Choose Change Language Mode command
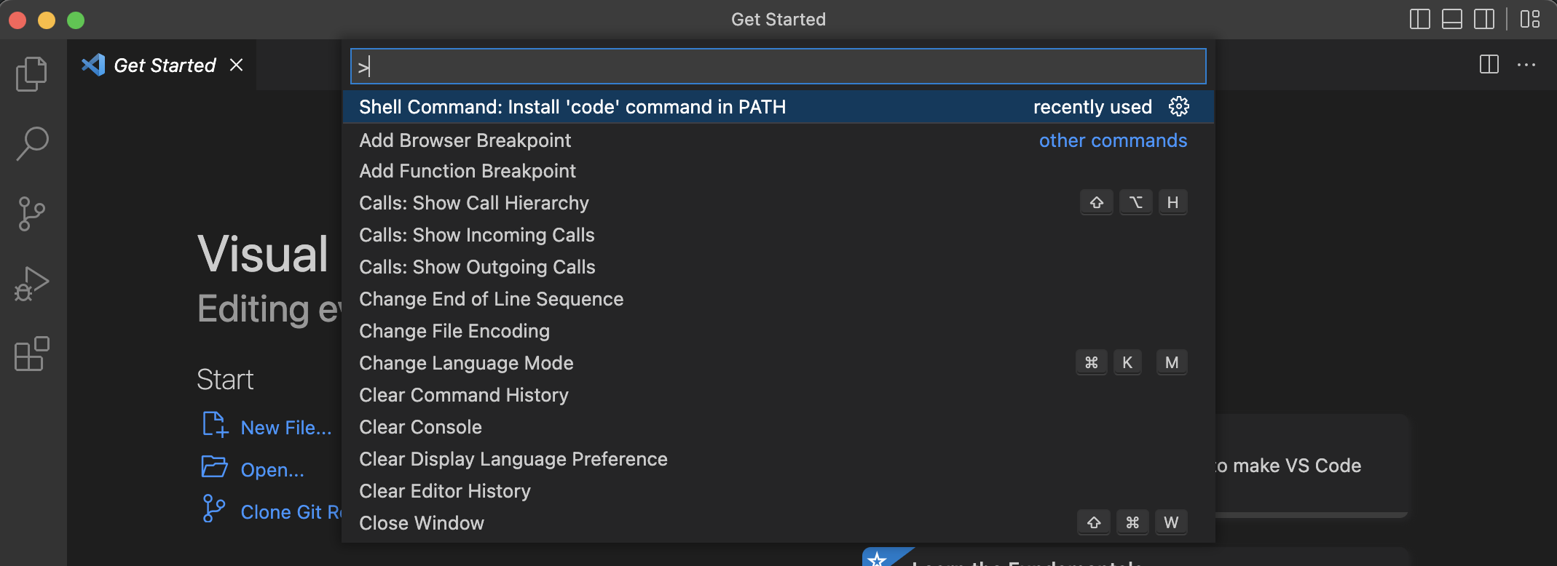This screenshot has width=1557, height=566. pos(778,363)
